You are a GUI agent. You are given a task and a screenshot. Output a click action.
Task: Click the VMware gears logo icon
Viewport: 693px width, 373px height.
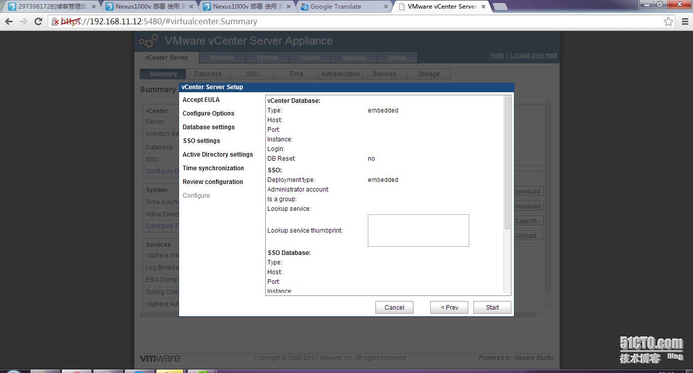click(149, 41)
